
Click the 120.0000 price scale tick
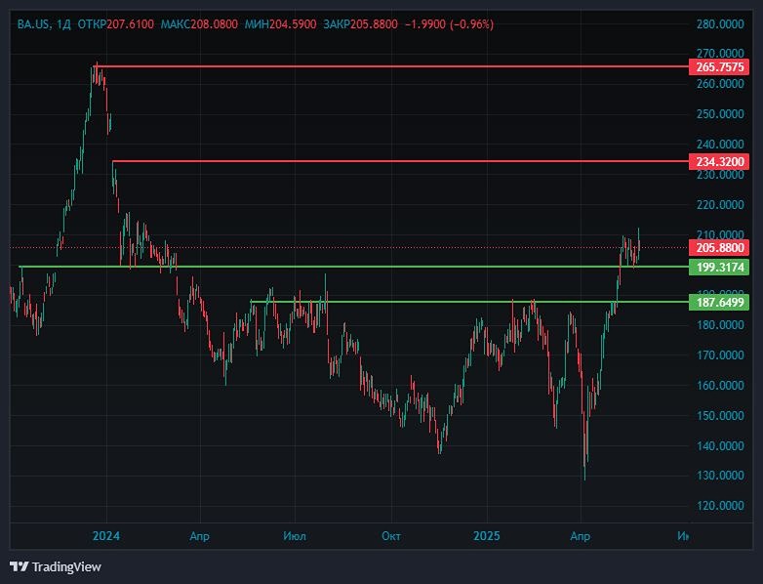click(720, 506)
